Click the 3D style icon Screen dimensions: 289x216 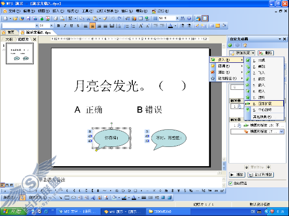170,198
